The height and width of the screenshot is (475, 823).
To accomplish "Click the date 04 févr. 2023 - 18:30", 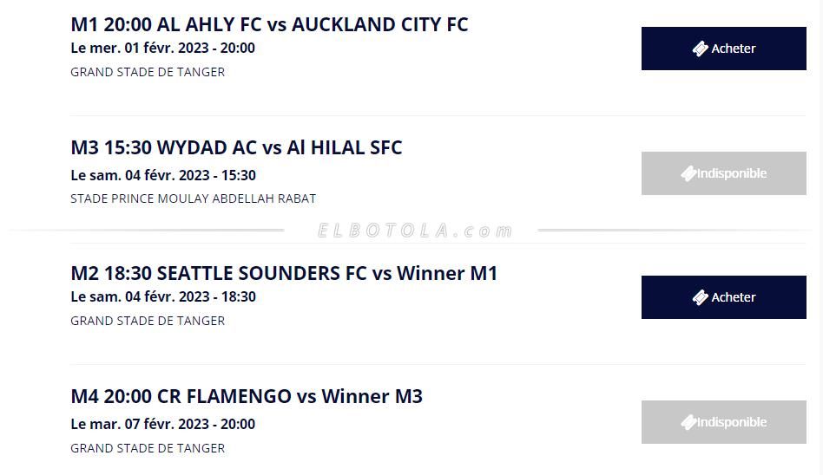I will tap(162, 296).
